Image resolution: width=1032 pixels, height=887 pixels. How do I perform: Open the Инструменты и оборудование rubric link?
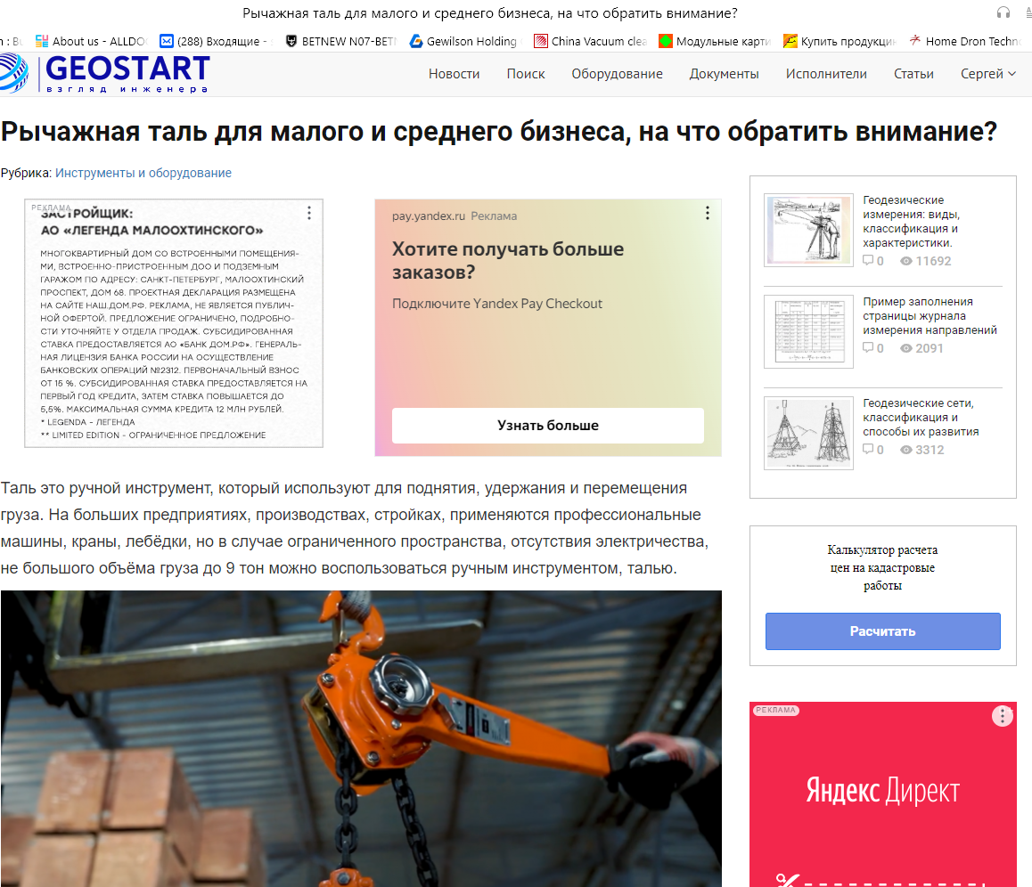(144, 173)
